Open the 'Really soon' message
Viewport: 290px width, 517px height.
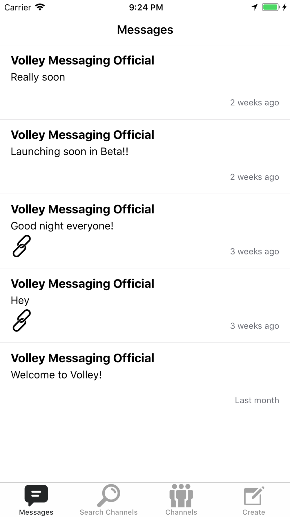click(x=145, y=82)
